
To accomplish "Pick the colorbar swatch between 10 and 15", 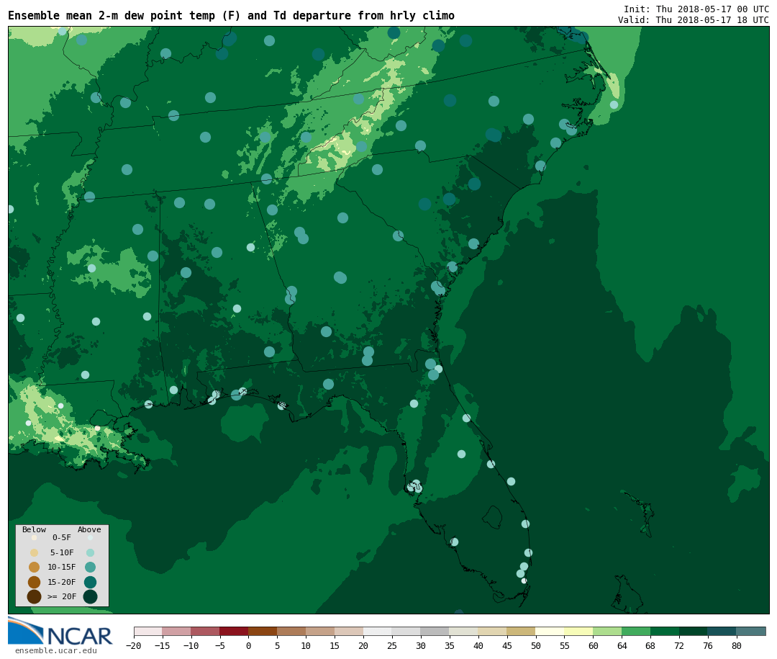I will [321, 631].
